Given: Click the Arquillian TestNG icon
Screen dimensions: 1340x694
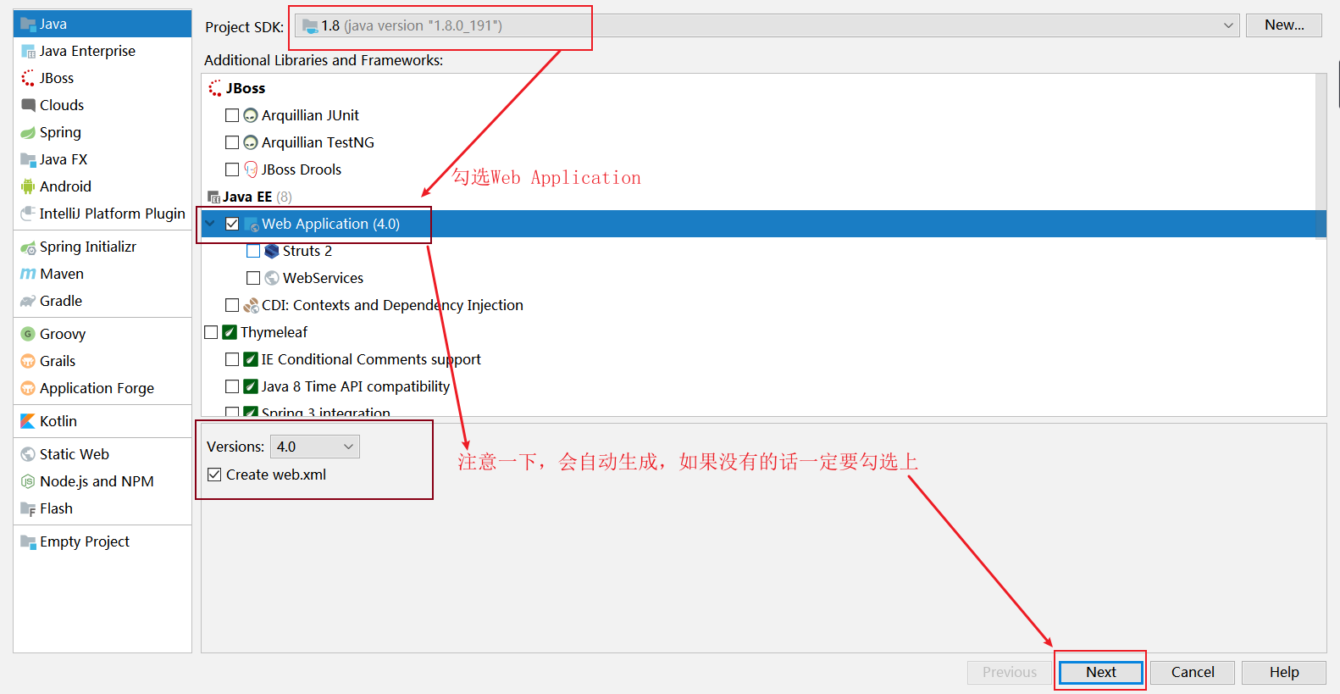Looking at the screenshot, I should [x=251, y=142].
